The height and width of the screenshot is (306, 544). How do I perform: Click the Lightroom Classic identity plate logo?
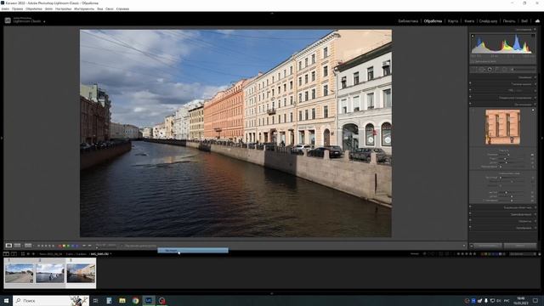pos(8,20)
